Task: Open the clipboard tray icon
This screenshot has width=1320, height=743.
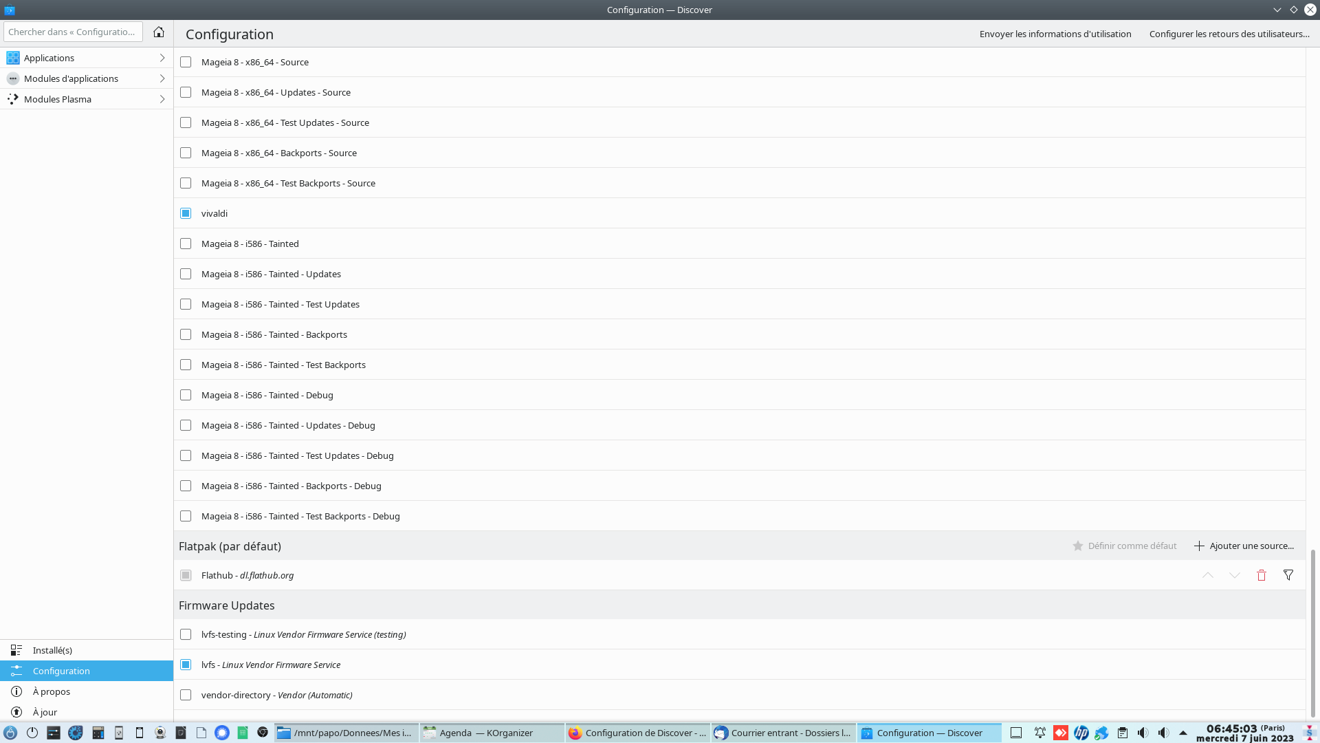Action: tap(1123, 733)
